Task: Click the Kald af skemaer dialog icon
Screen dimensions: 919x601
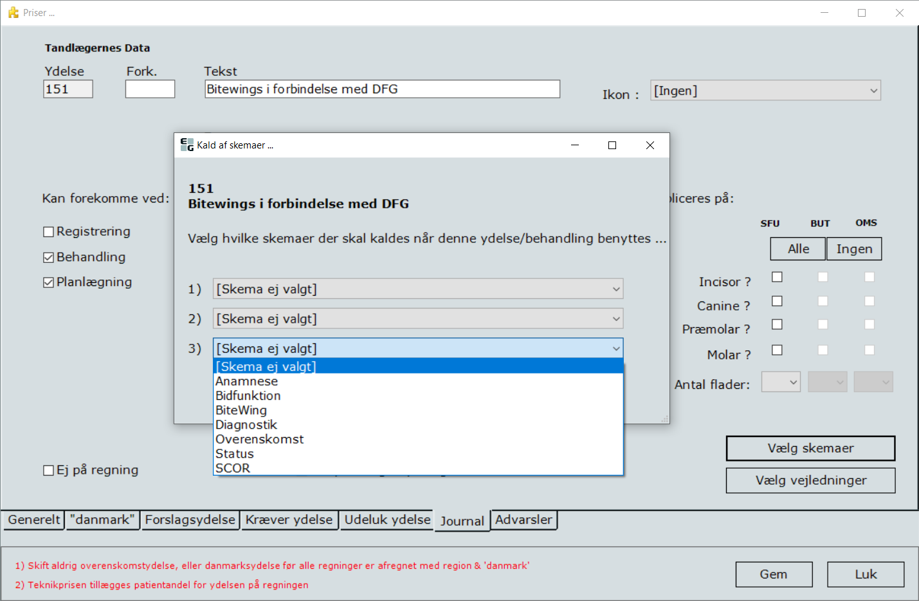Action: [x=187, y=145]
